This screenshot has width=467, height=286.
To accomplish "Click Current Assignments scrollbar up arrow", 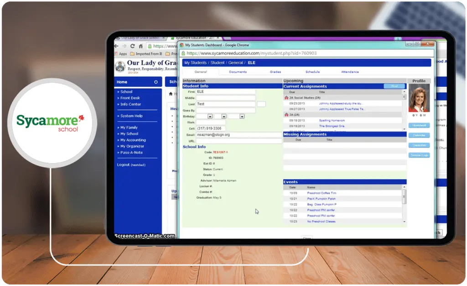I will pyautogui.click(x=404, y=92).
